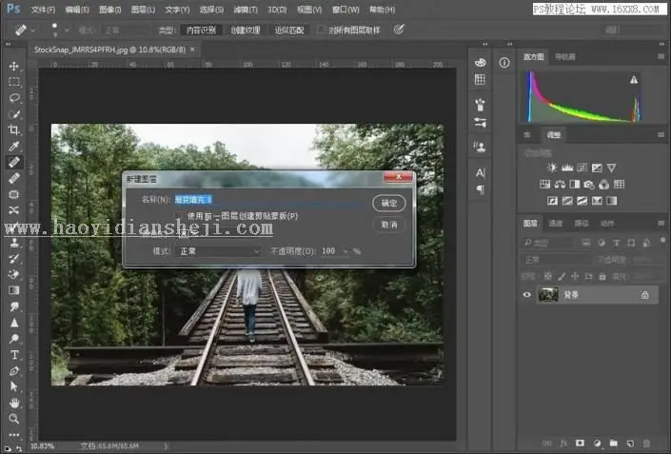Choose the 内容识别 type option
The height and width of the screenshot is (454, 671).
pos(201,30)
